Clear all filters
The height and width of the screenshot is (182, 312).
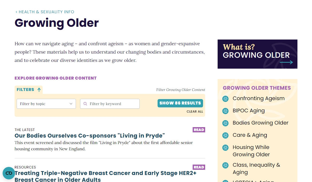click(195, 112)
